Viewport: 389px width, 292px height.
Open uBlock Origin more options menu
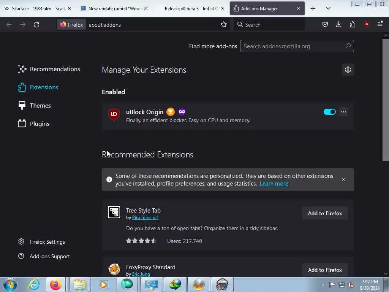click(x=343, y=112)
